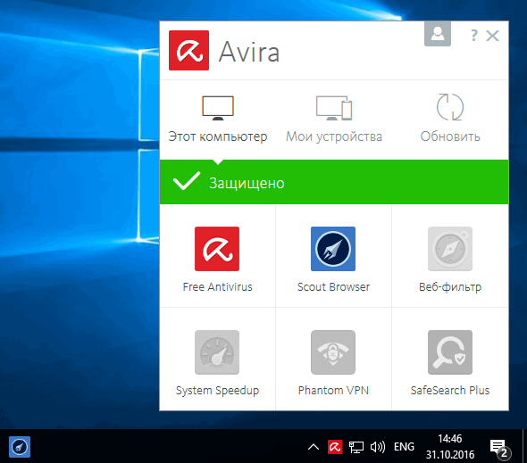
Task: Click the Avira tray icon
Action: point(335,447)
